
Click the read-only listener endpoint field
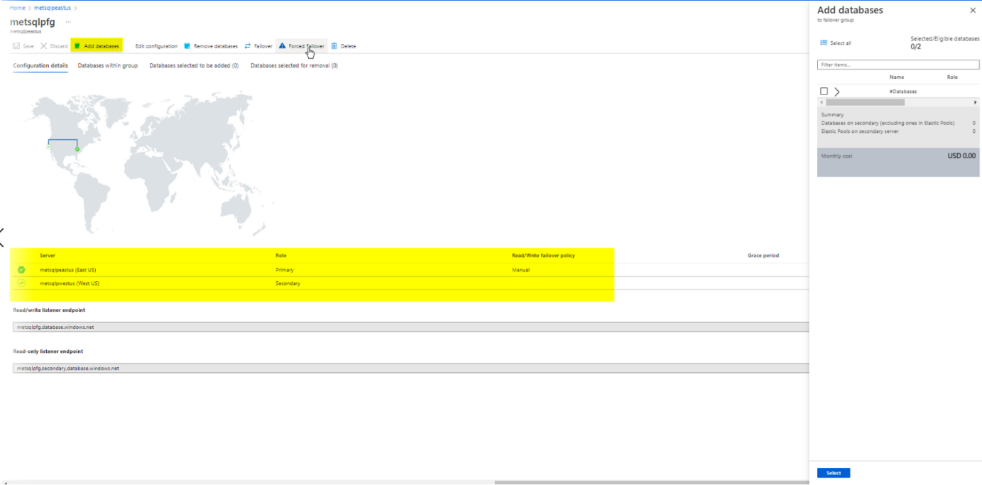(x=411, y=369)
